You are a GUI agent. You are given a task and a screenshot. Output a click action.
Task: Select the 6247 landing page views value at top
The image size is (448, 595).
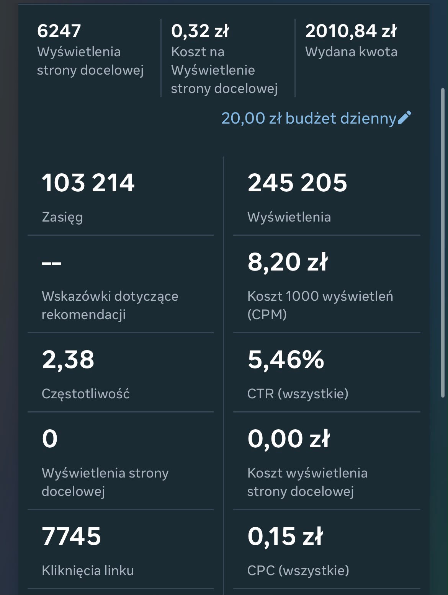(59, 31)
